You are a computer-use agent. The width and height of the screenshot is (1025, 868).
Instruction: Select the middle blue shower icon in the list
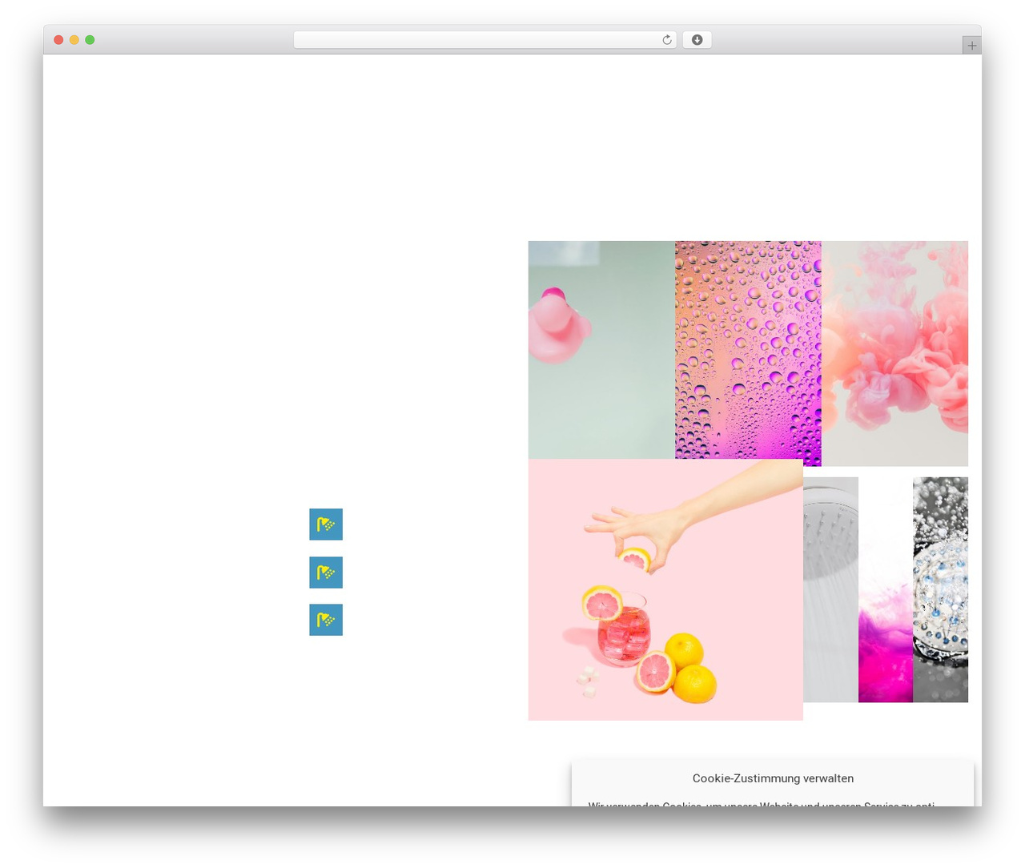pos(326,573)
